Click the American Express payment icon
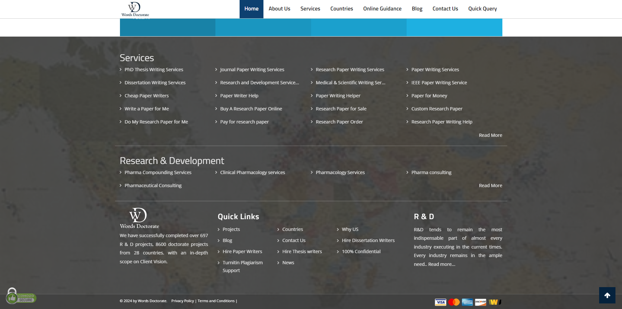This screenshot has height=309, width=622. coord(467,302)
